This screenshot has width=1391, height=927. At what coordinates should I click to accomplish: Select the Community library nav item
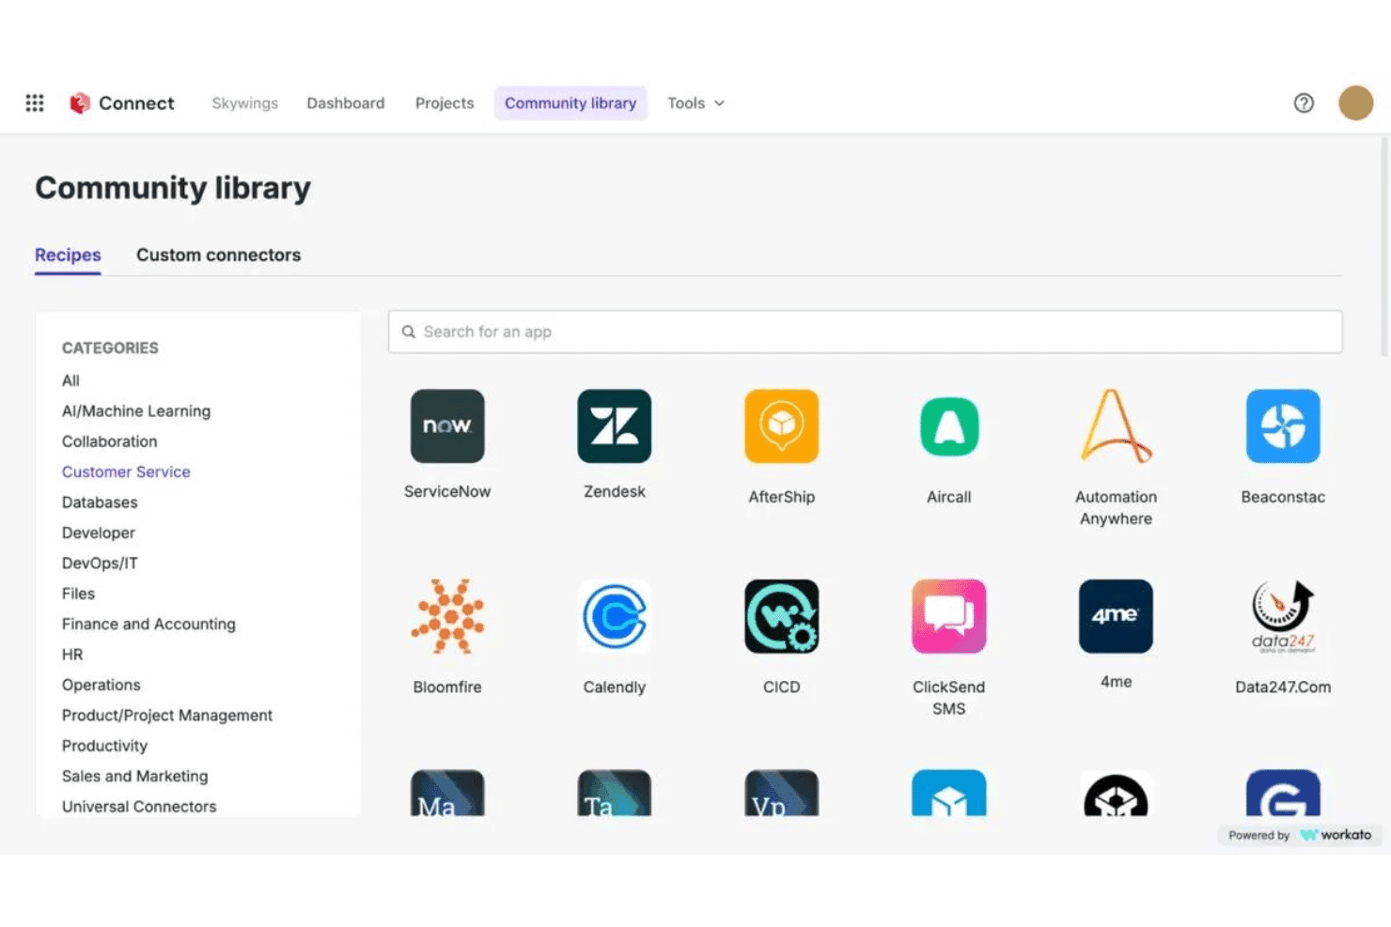point(570,103)
